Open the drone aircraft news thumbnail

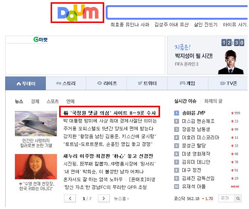tap(36, 124)
